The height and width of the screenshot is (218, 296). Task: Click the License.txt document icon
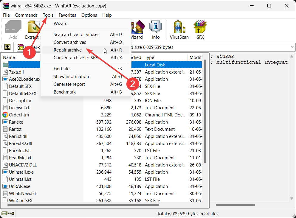5,108
